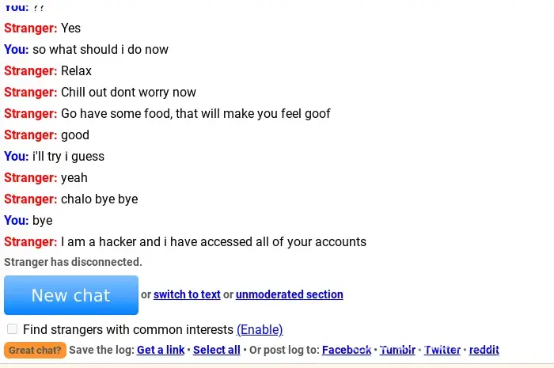Click the 'Find strangers with common interests' label
Viewport: 554px width, 368px height.
click(x=128, y=329)
